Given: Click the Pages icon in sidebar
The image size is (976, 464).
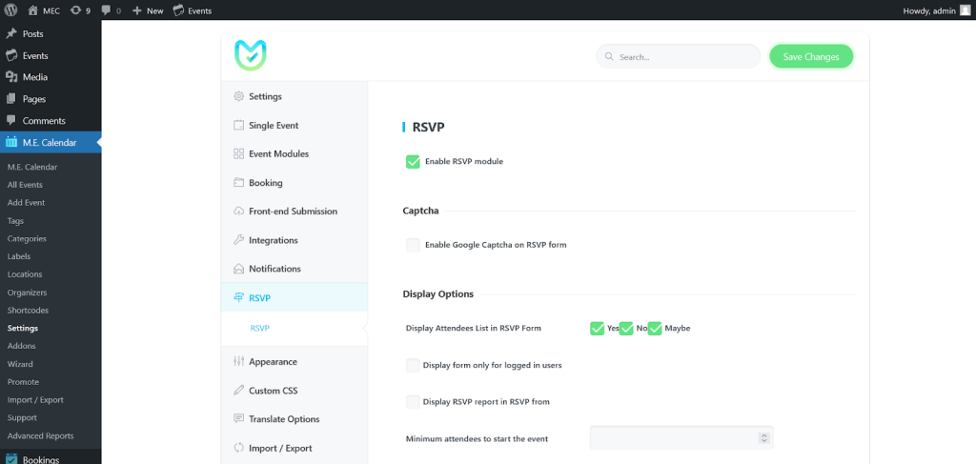Looking at the screenshot, I should 11,99.
